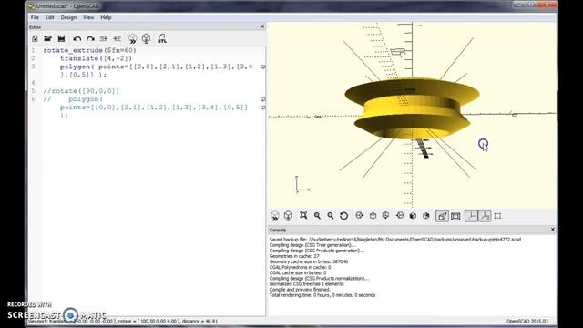Click 'Geometries in cache: 27' console line
This screenshot has height=328, width=583.
[294, 256]
